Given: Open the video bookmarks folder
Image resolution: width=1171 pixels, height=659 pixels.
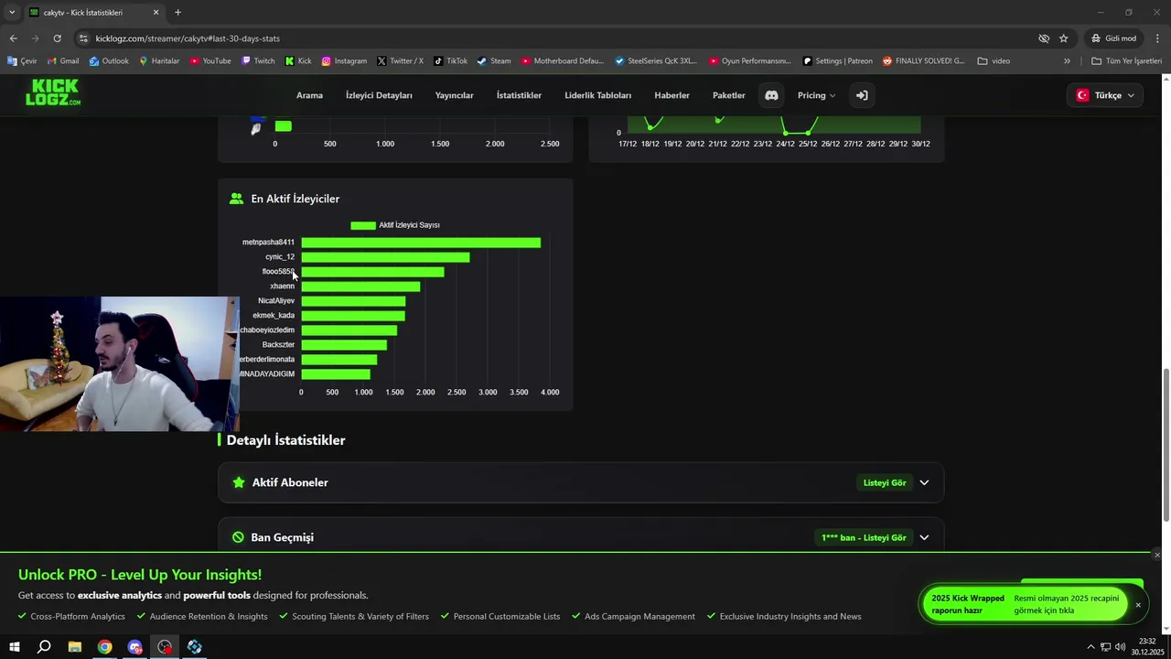Looking at the screenshot, I should pyautogui.click(x=994, y=61).
